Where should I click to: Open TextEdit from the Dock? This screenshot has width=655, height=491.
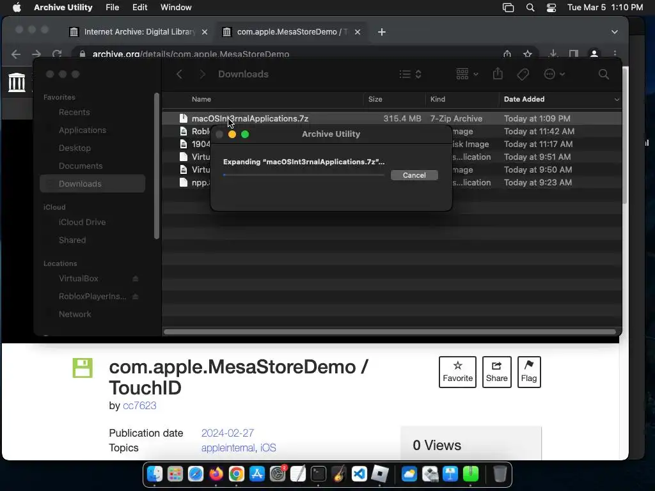(x=298, y=474)
